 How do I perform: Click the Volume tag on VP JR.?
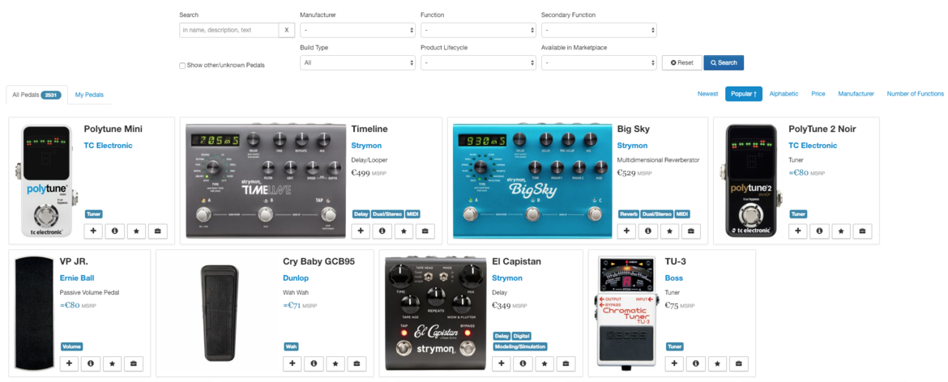pos(71,347)
